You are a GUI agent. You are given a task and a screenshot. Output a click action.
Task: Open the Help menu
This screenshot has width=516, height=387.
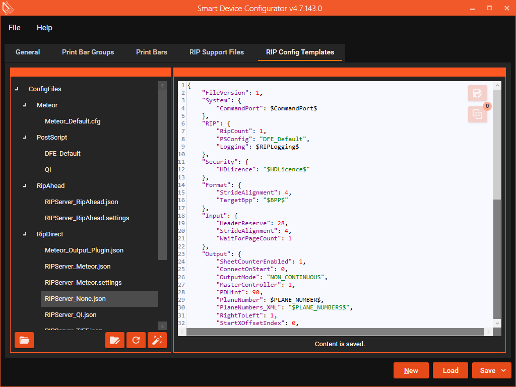44,28
